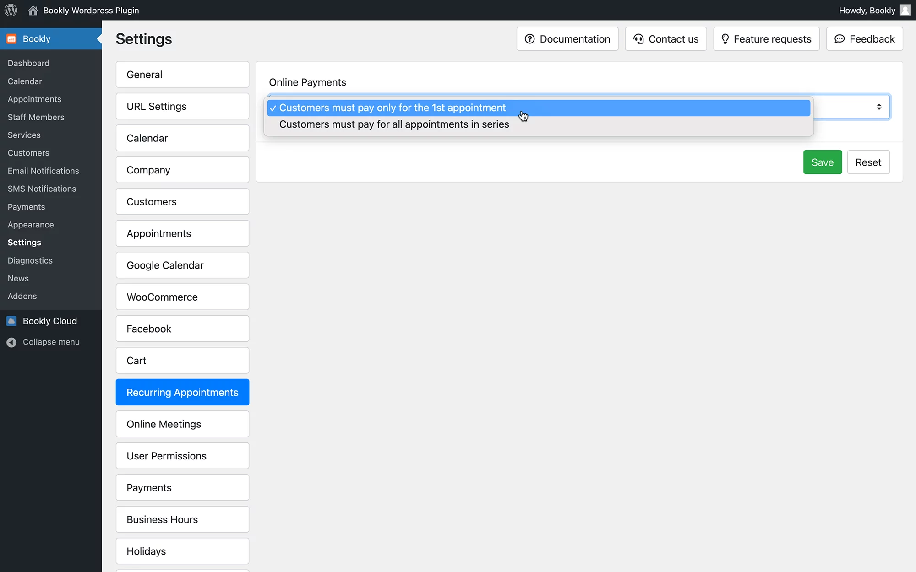Open the Documentation button

[567, 39]
